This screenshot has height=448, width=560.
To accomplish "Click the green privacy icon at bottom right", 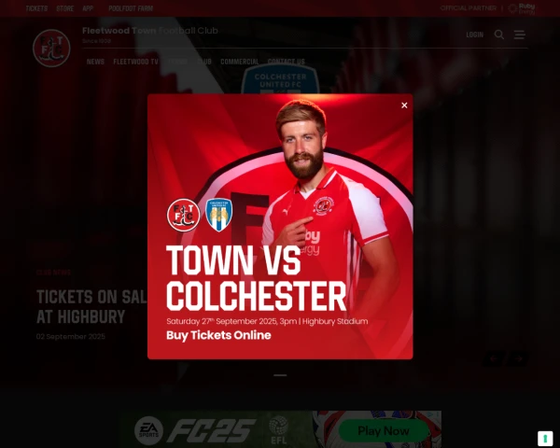I will click(545, 439).
